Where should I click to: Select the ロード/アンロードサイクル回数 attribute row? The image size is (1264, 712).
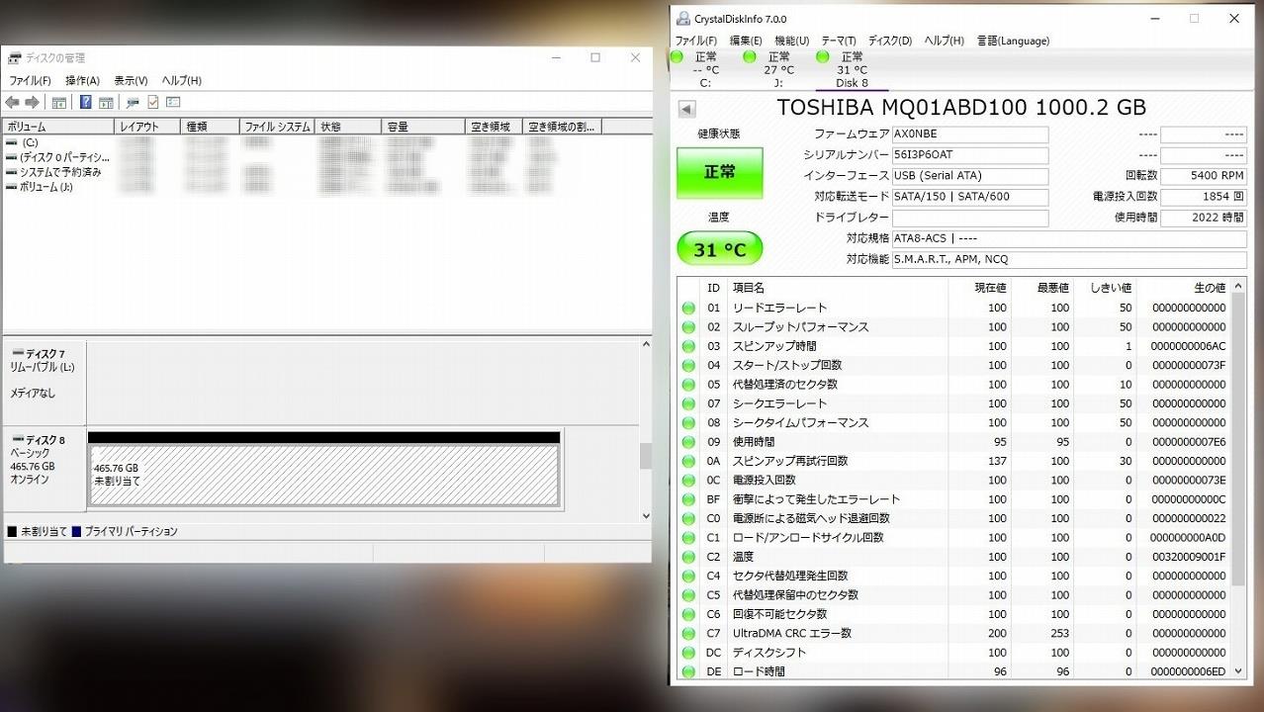954,538
